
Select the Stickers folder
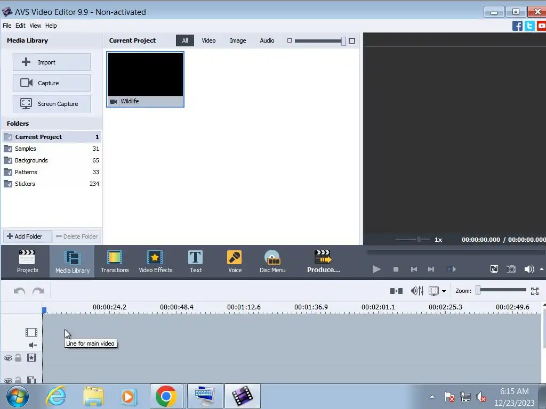[52, 184]
